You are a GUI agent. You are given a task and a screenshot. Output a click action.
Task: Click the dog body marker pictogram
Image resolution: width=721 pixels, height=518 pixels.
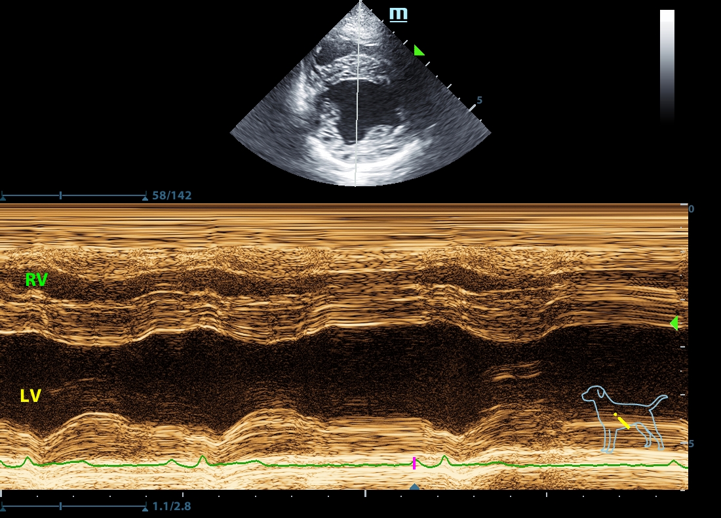click(623, 418)
